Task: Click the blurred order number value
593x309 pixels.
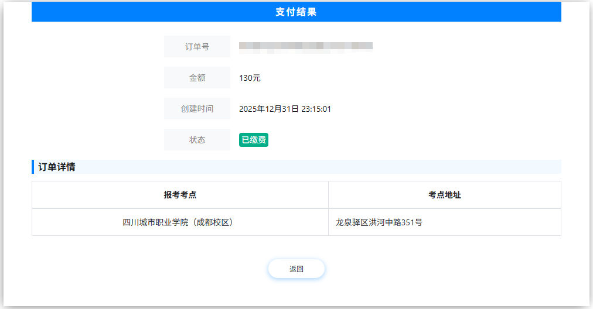Action: click(305, 46)
